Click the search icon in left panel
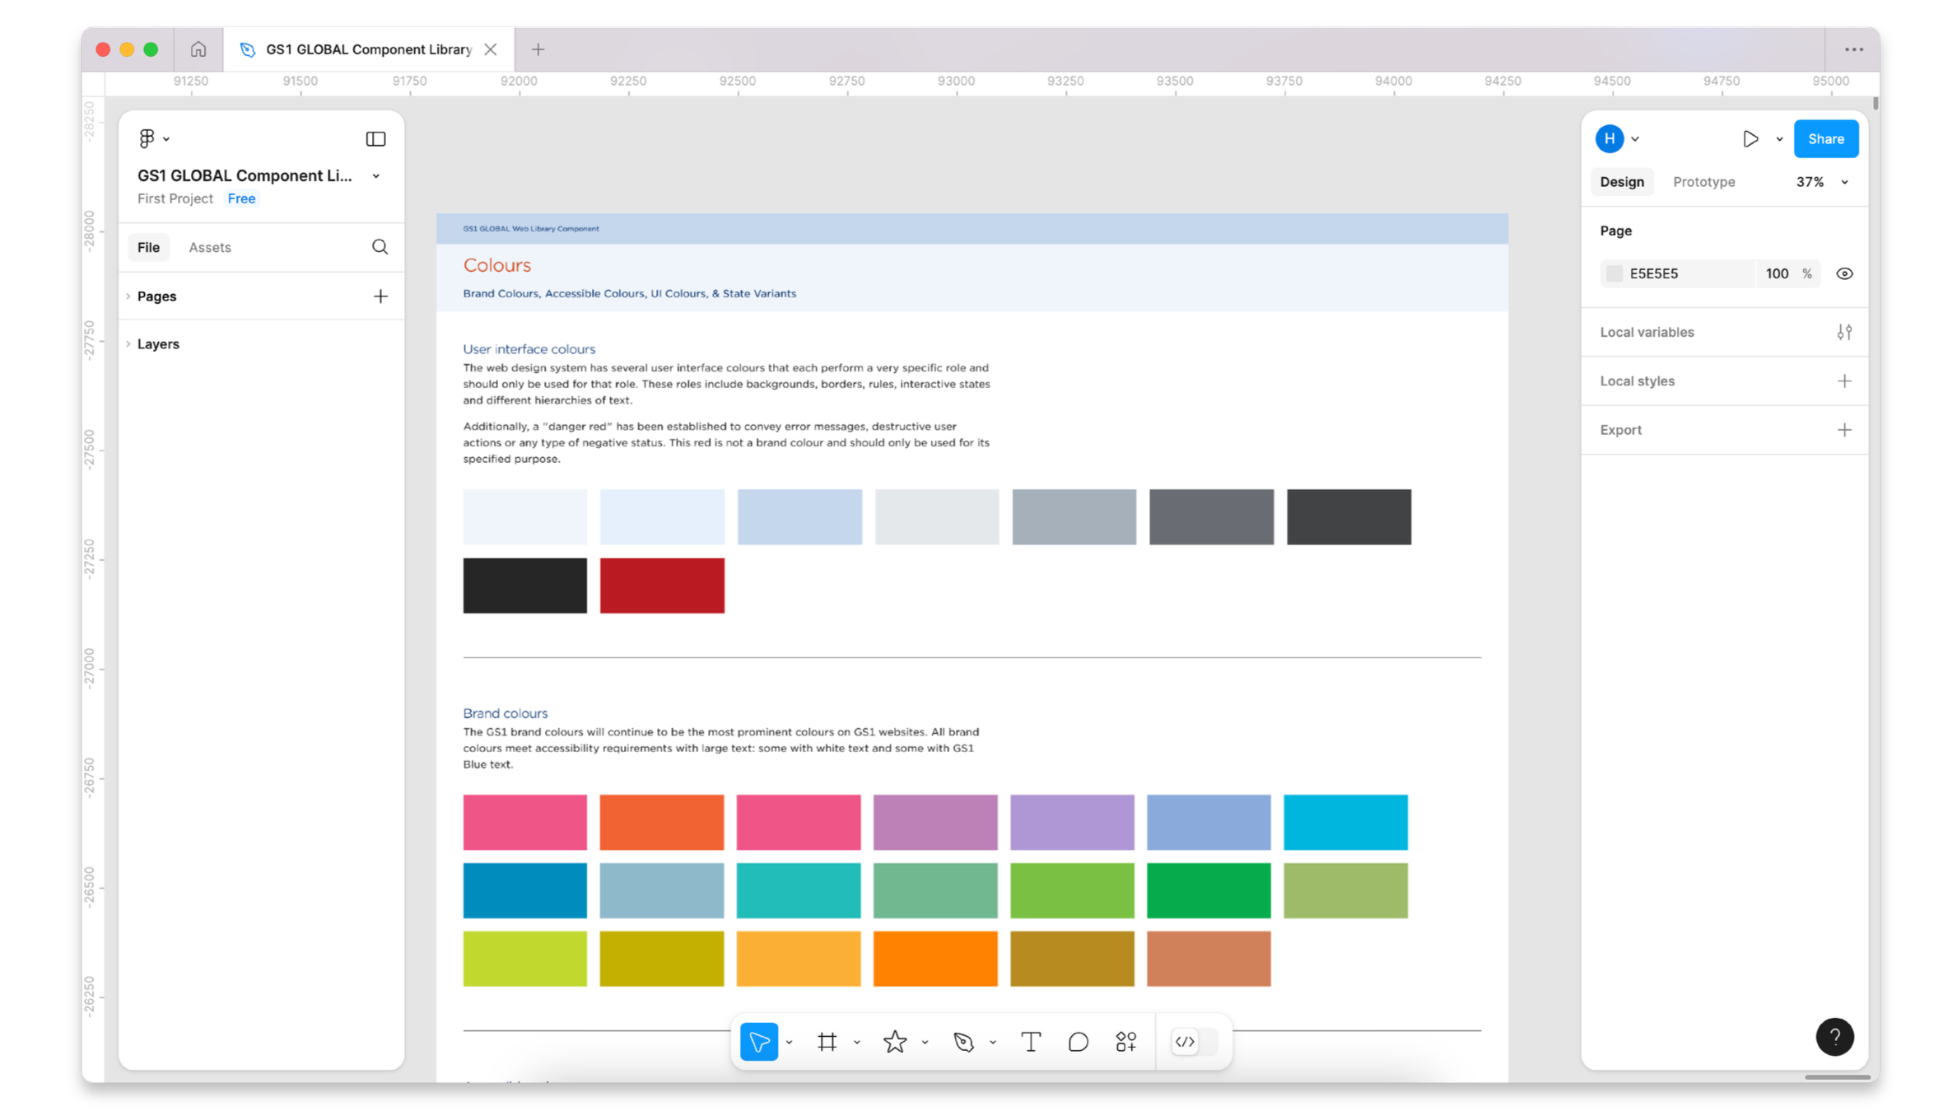Image resolution: width=1957 pixels, height=1116 pixels. click(x=380, y=247)
